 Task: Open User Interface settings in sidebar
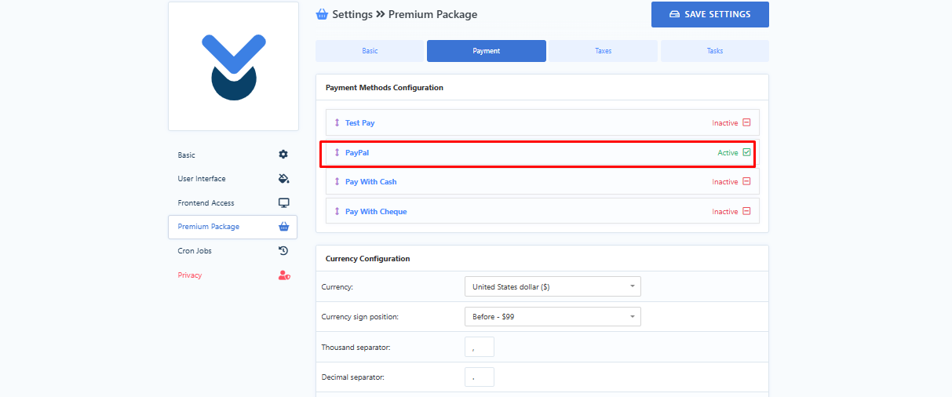click(233, 179)
